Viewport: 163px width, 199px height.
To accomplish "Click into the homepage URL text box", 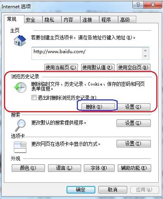I will coord(87,54).
